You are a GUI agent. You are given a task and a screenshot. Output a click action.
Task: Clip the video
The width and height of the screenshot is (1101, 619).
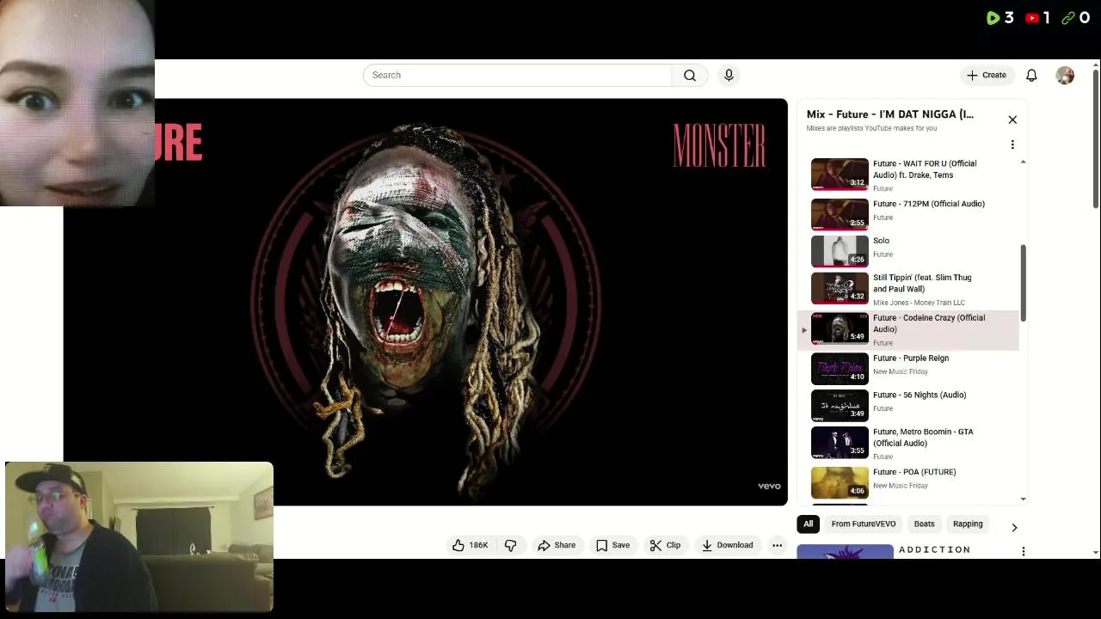click(x=665, y=545)
